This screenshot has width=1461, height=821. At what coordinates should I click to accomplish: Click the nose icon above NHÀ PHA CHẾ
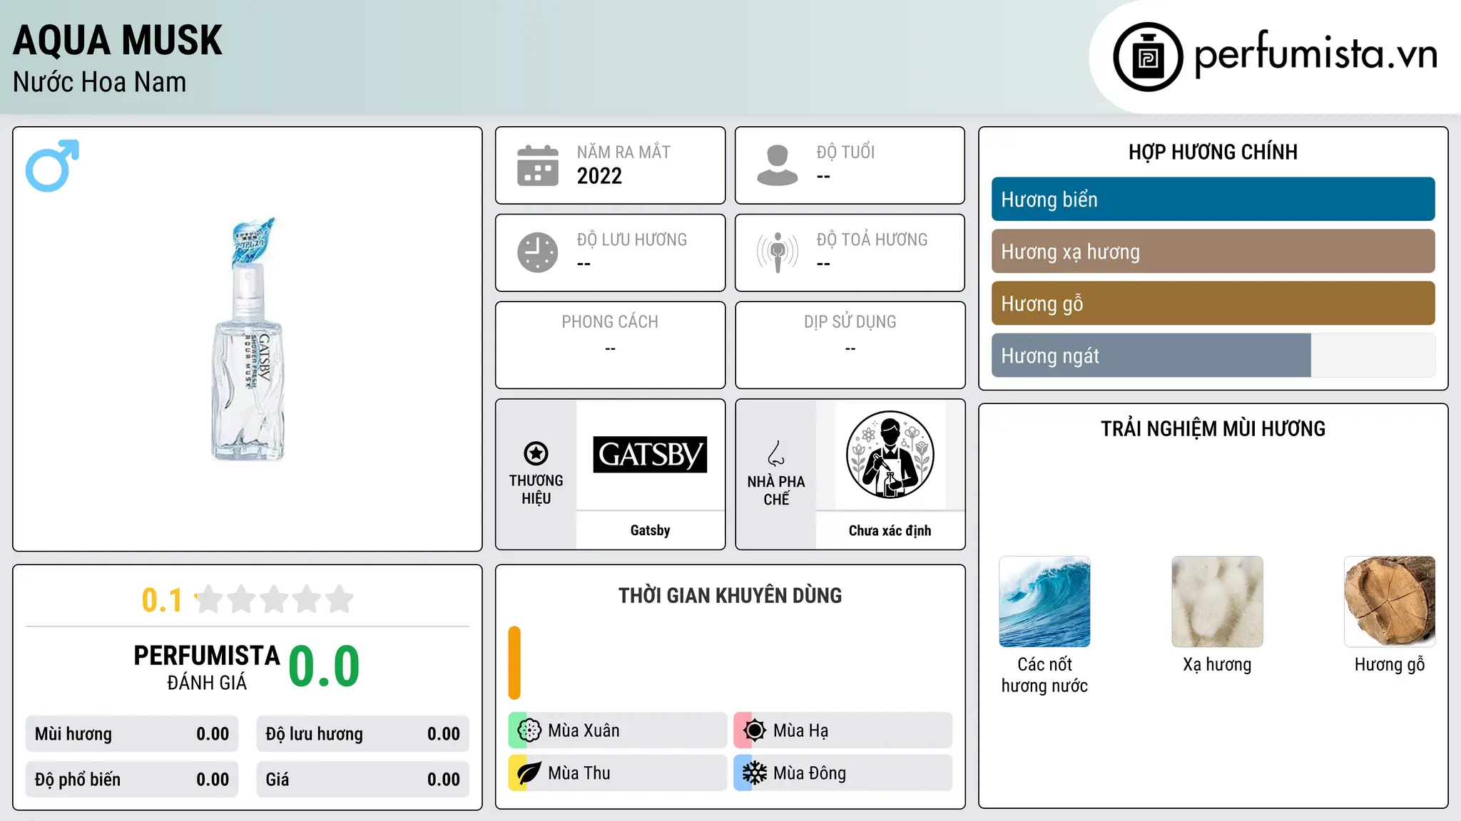coord(776,453)
